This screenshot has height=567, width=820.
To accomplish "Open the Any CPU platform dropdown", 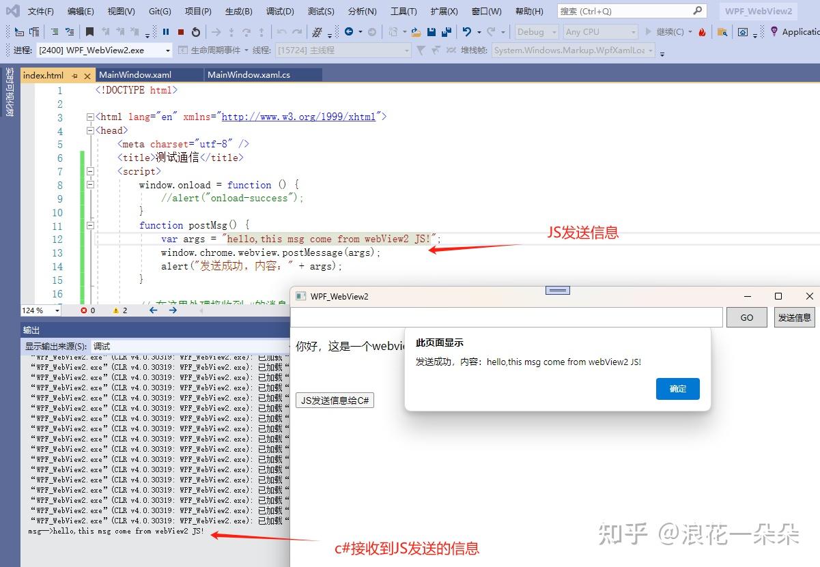I will pos(599,31).
